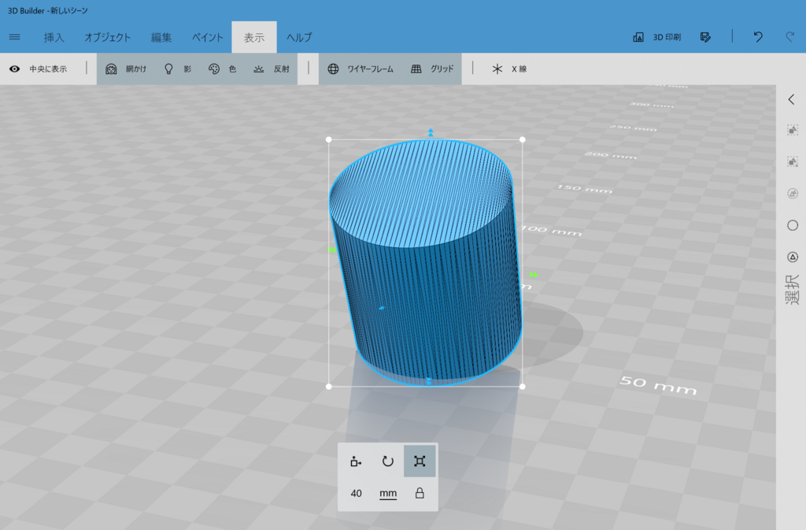Image resolution: width=806 pixels, height=530 pixels.
Task: Click the 3D 印刷 button
Action: [657, 37]
